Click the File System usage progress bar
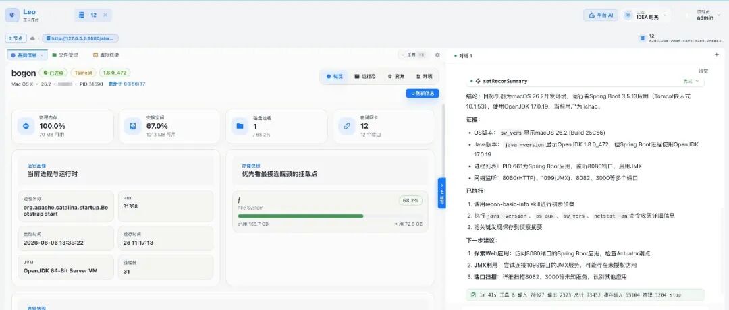The image size is (729, 310). 330,216
